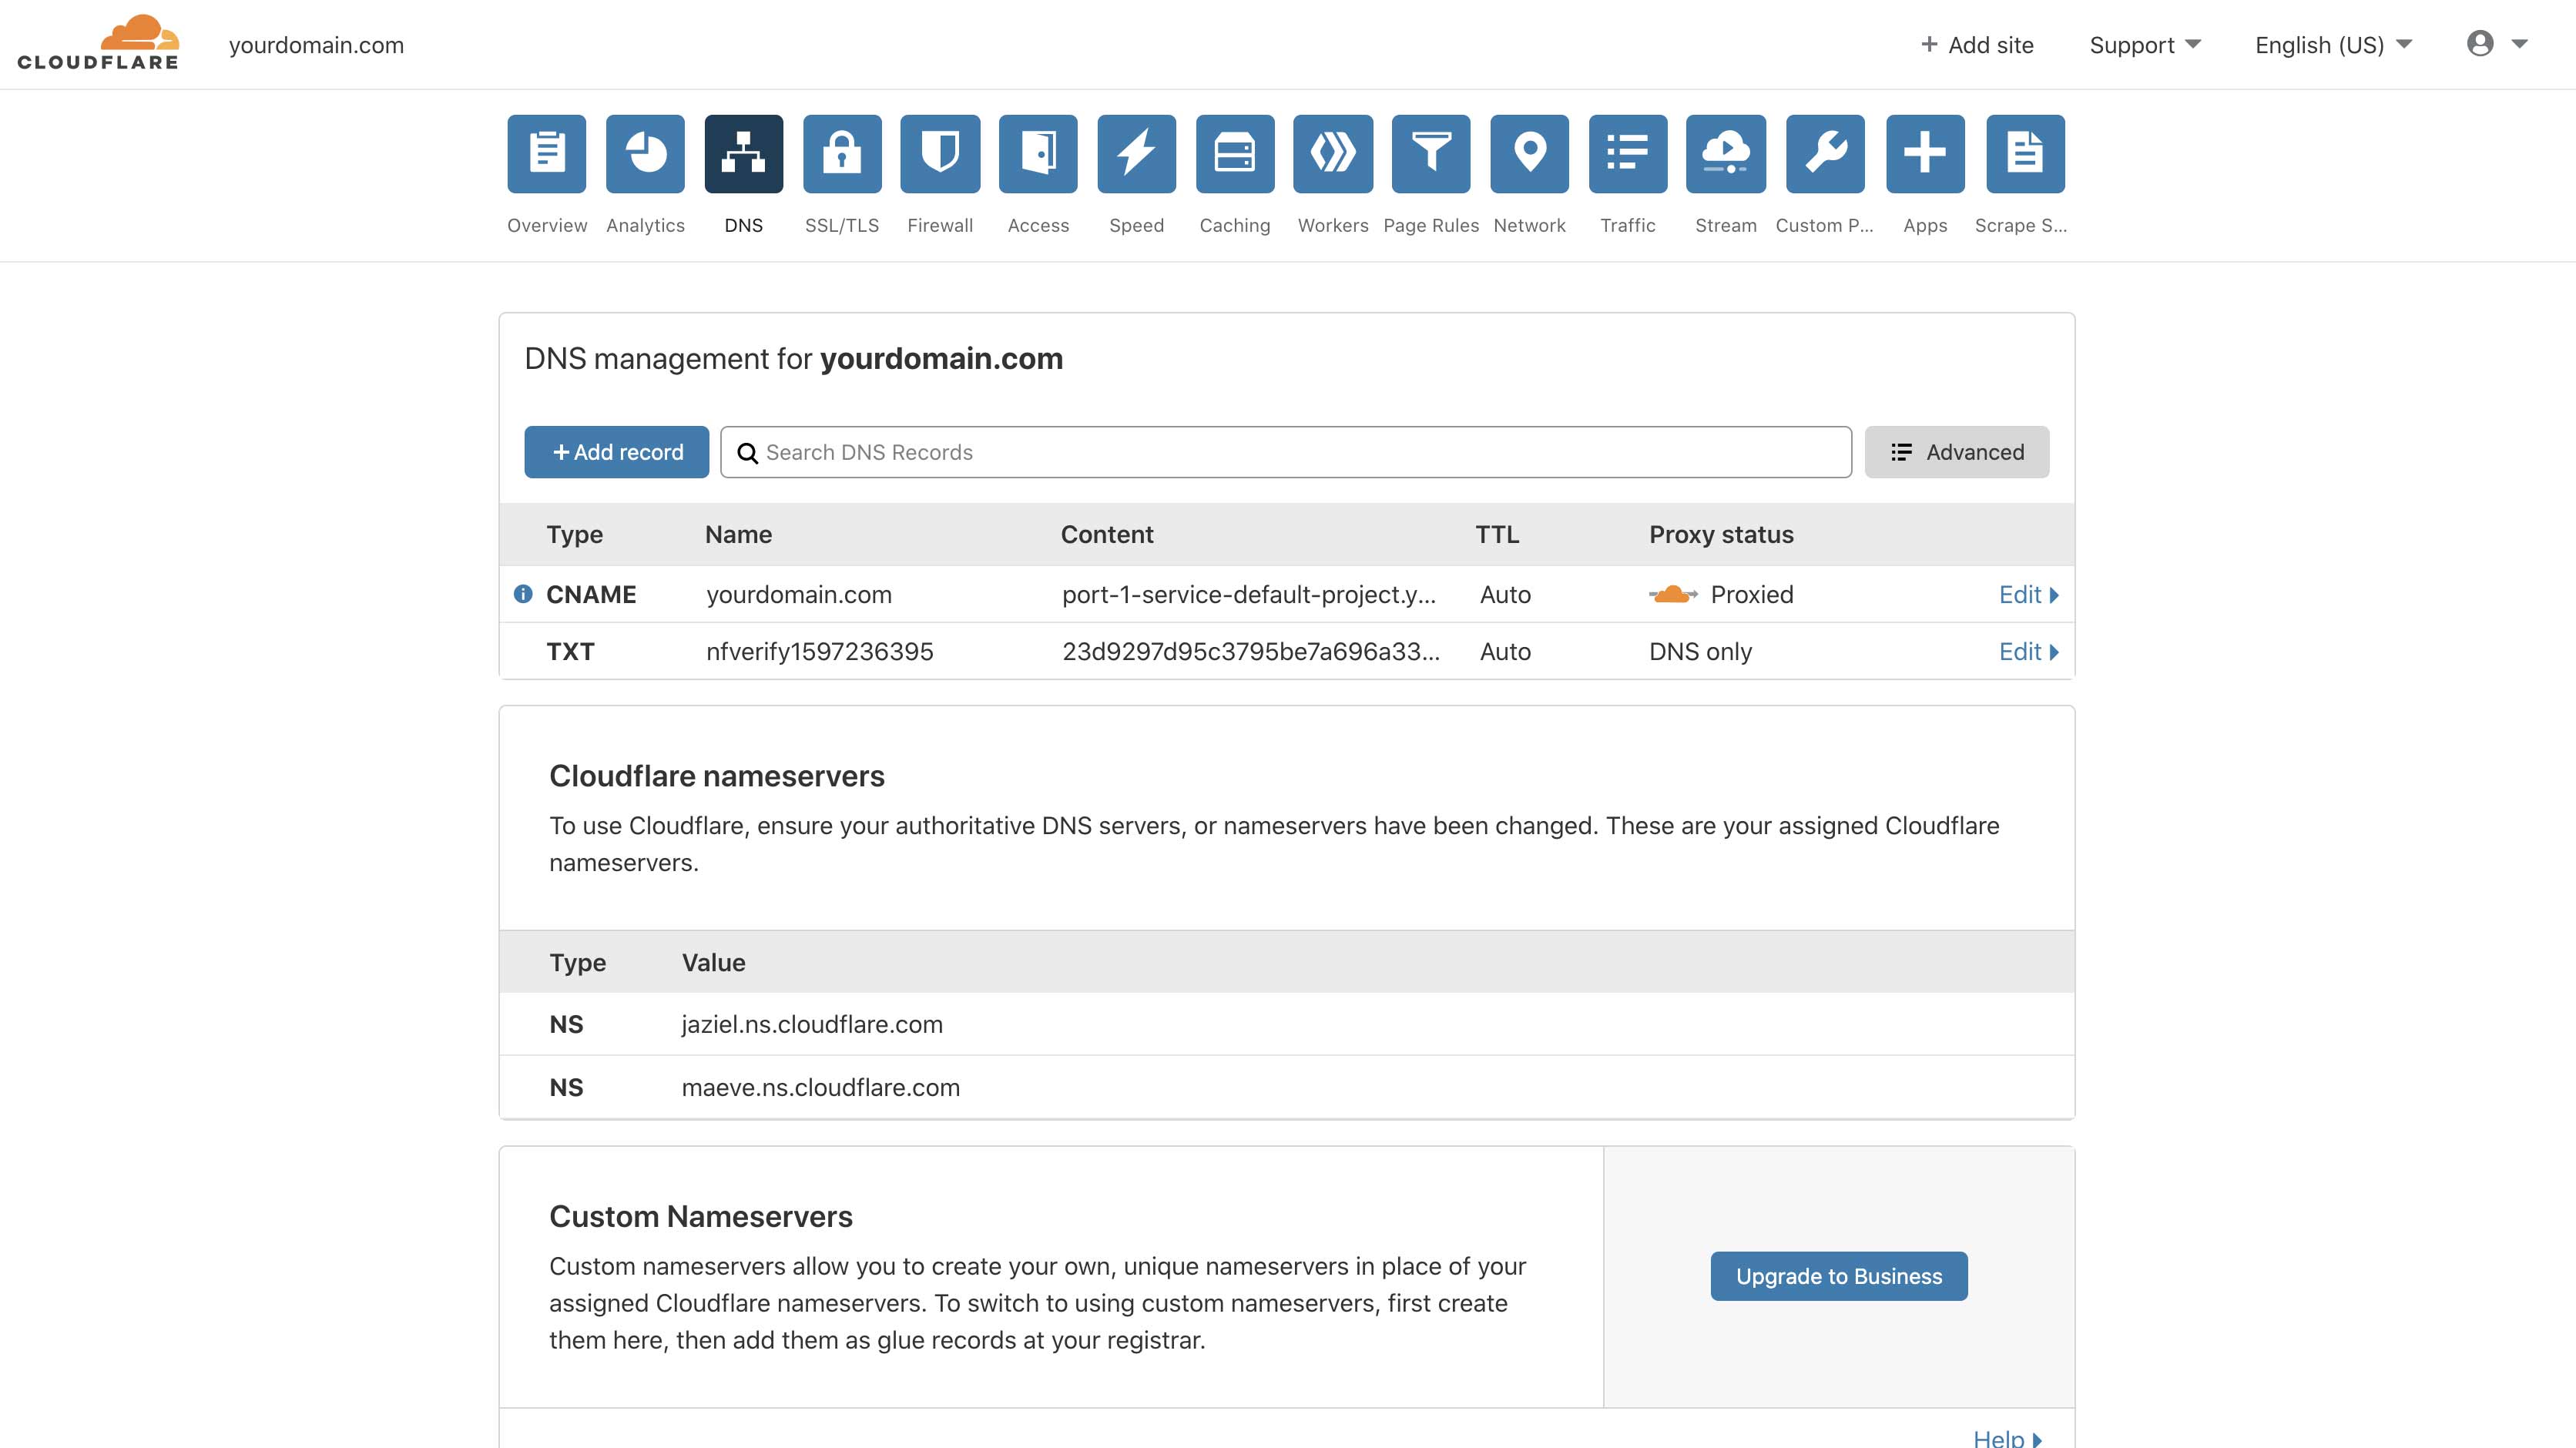Click the Type column header
The width and height of the screenshot is (2576, 1448).
[x=574, y=535]
